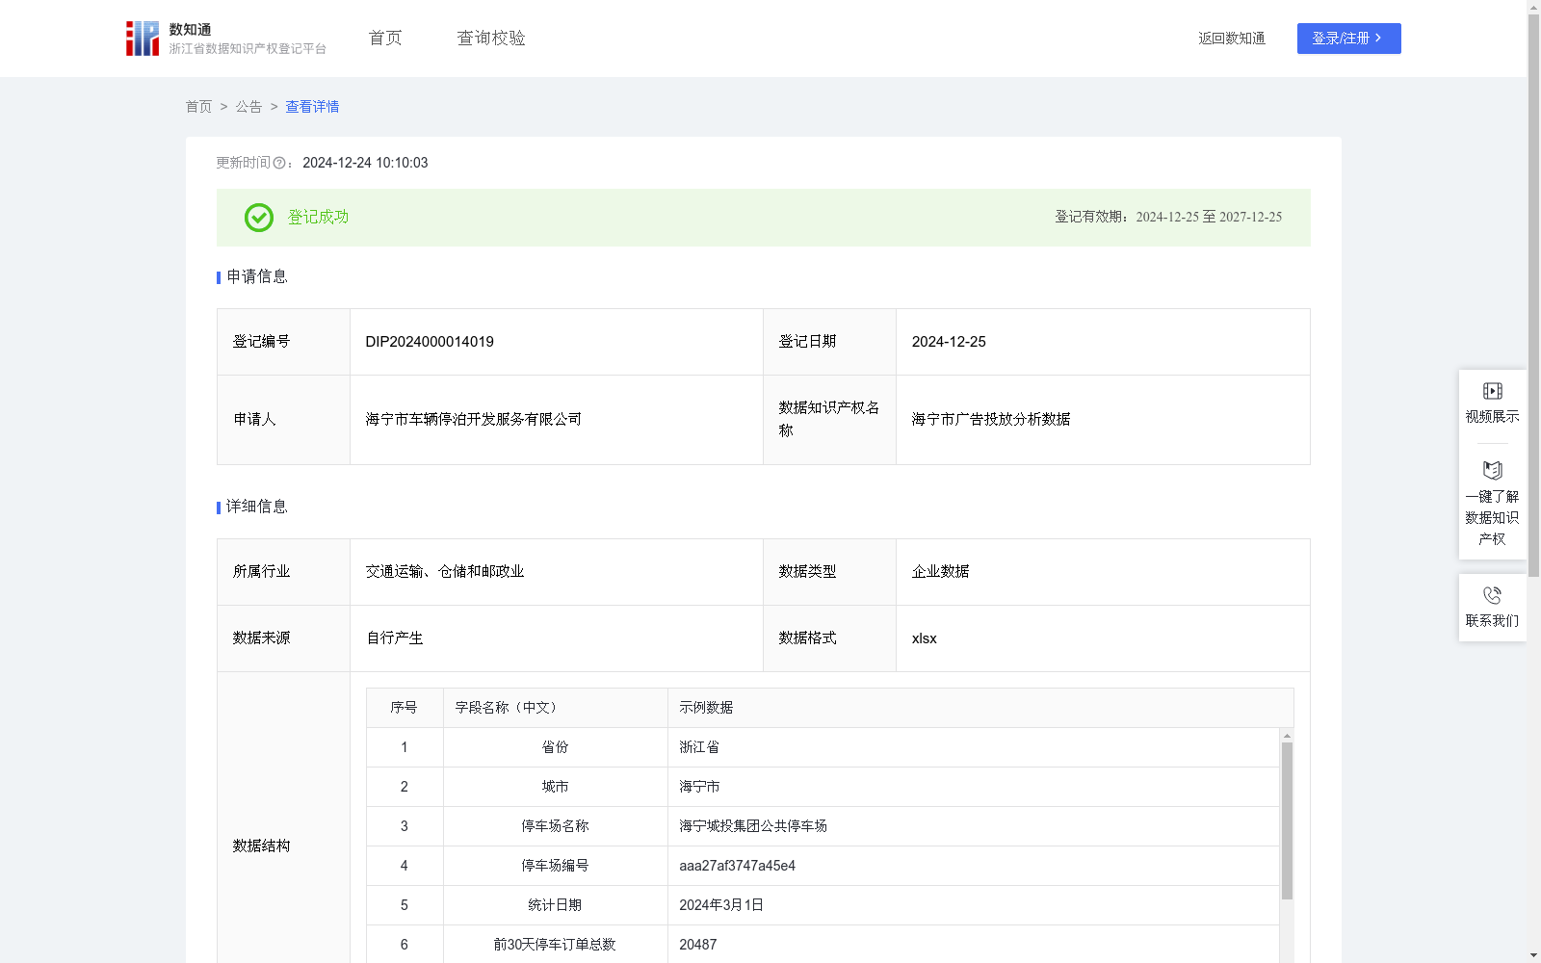
Task: Click the green 登记成功 checkmark icon
Action: [258, 218]
